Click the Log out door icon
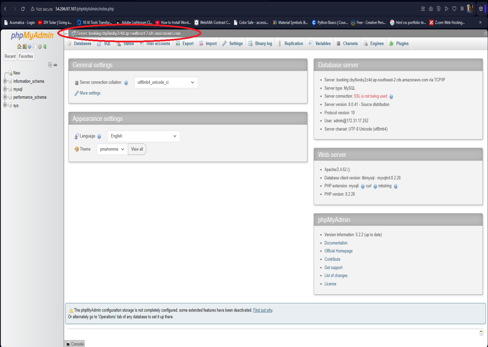This screenshot has height=347, width=488. pyautogui.click(x=24, y=47)
